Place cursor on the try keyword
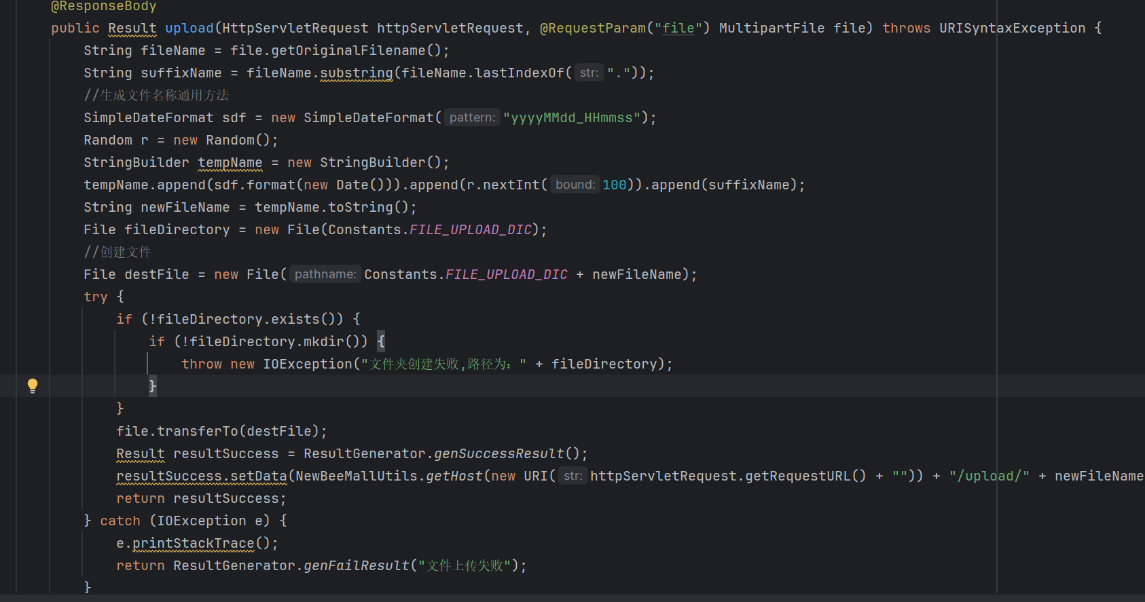The height and width of the screenshot is (602, 1145). 95,297
